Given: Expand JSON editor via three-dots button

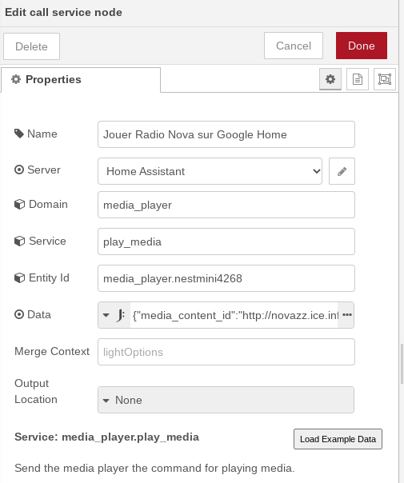Looking at the screenshot, I should (347, 315).
